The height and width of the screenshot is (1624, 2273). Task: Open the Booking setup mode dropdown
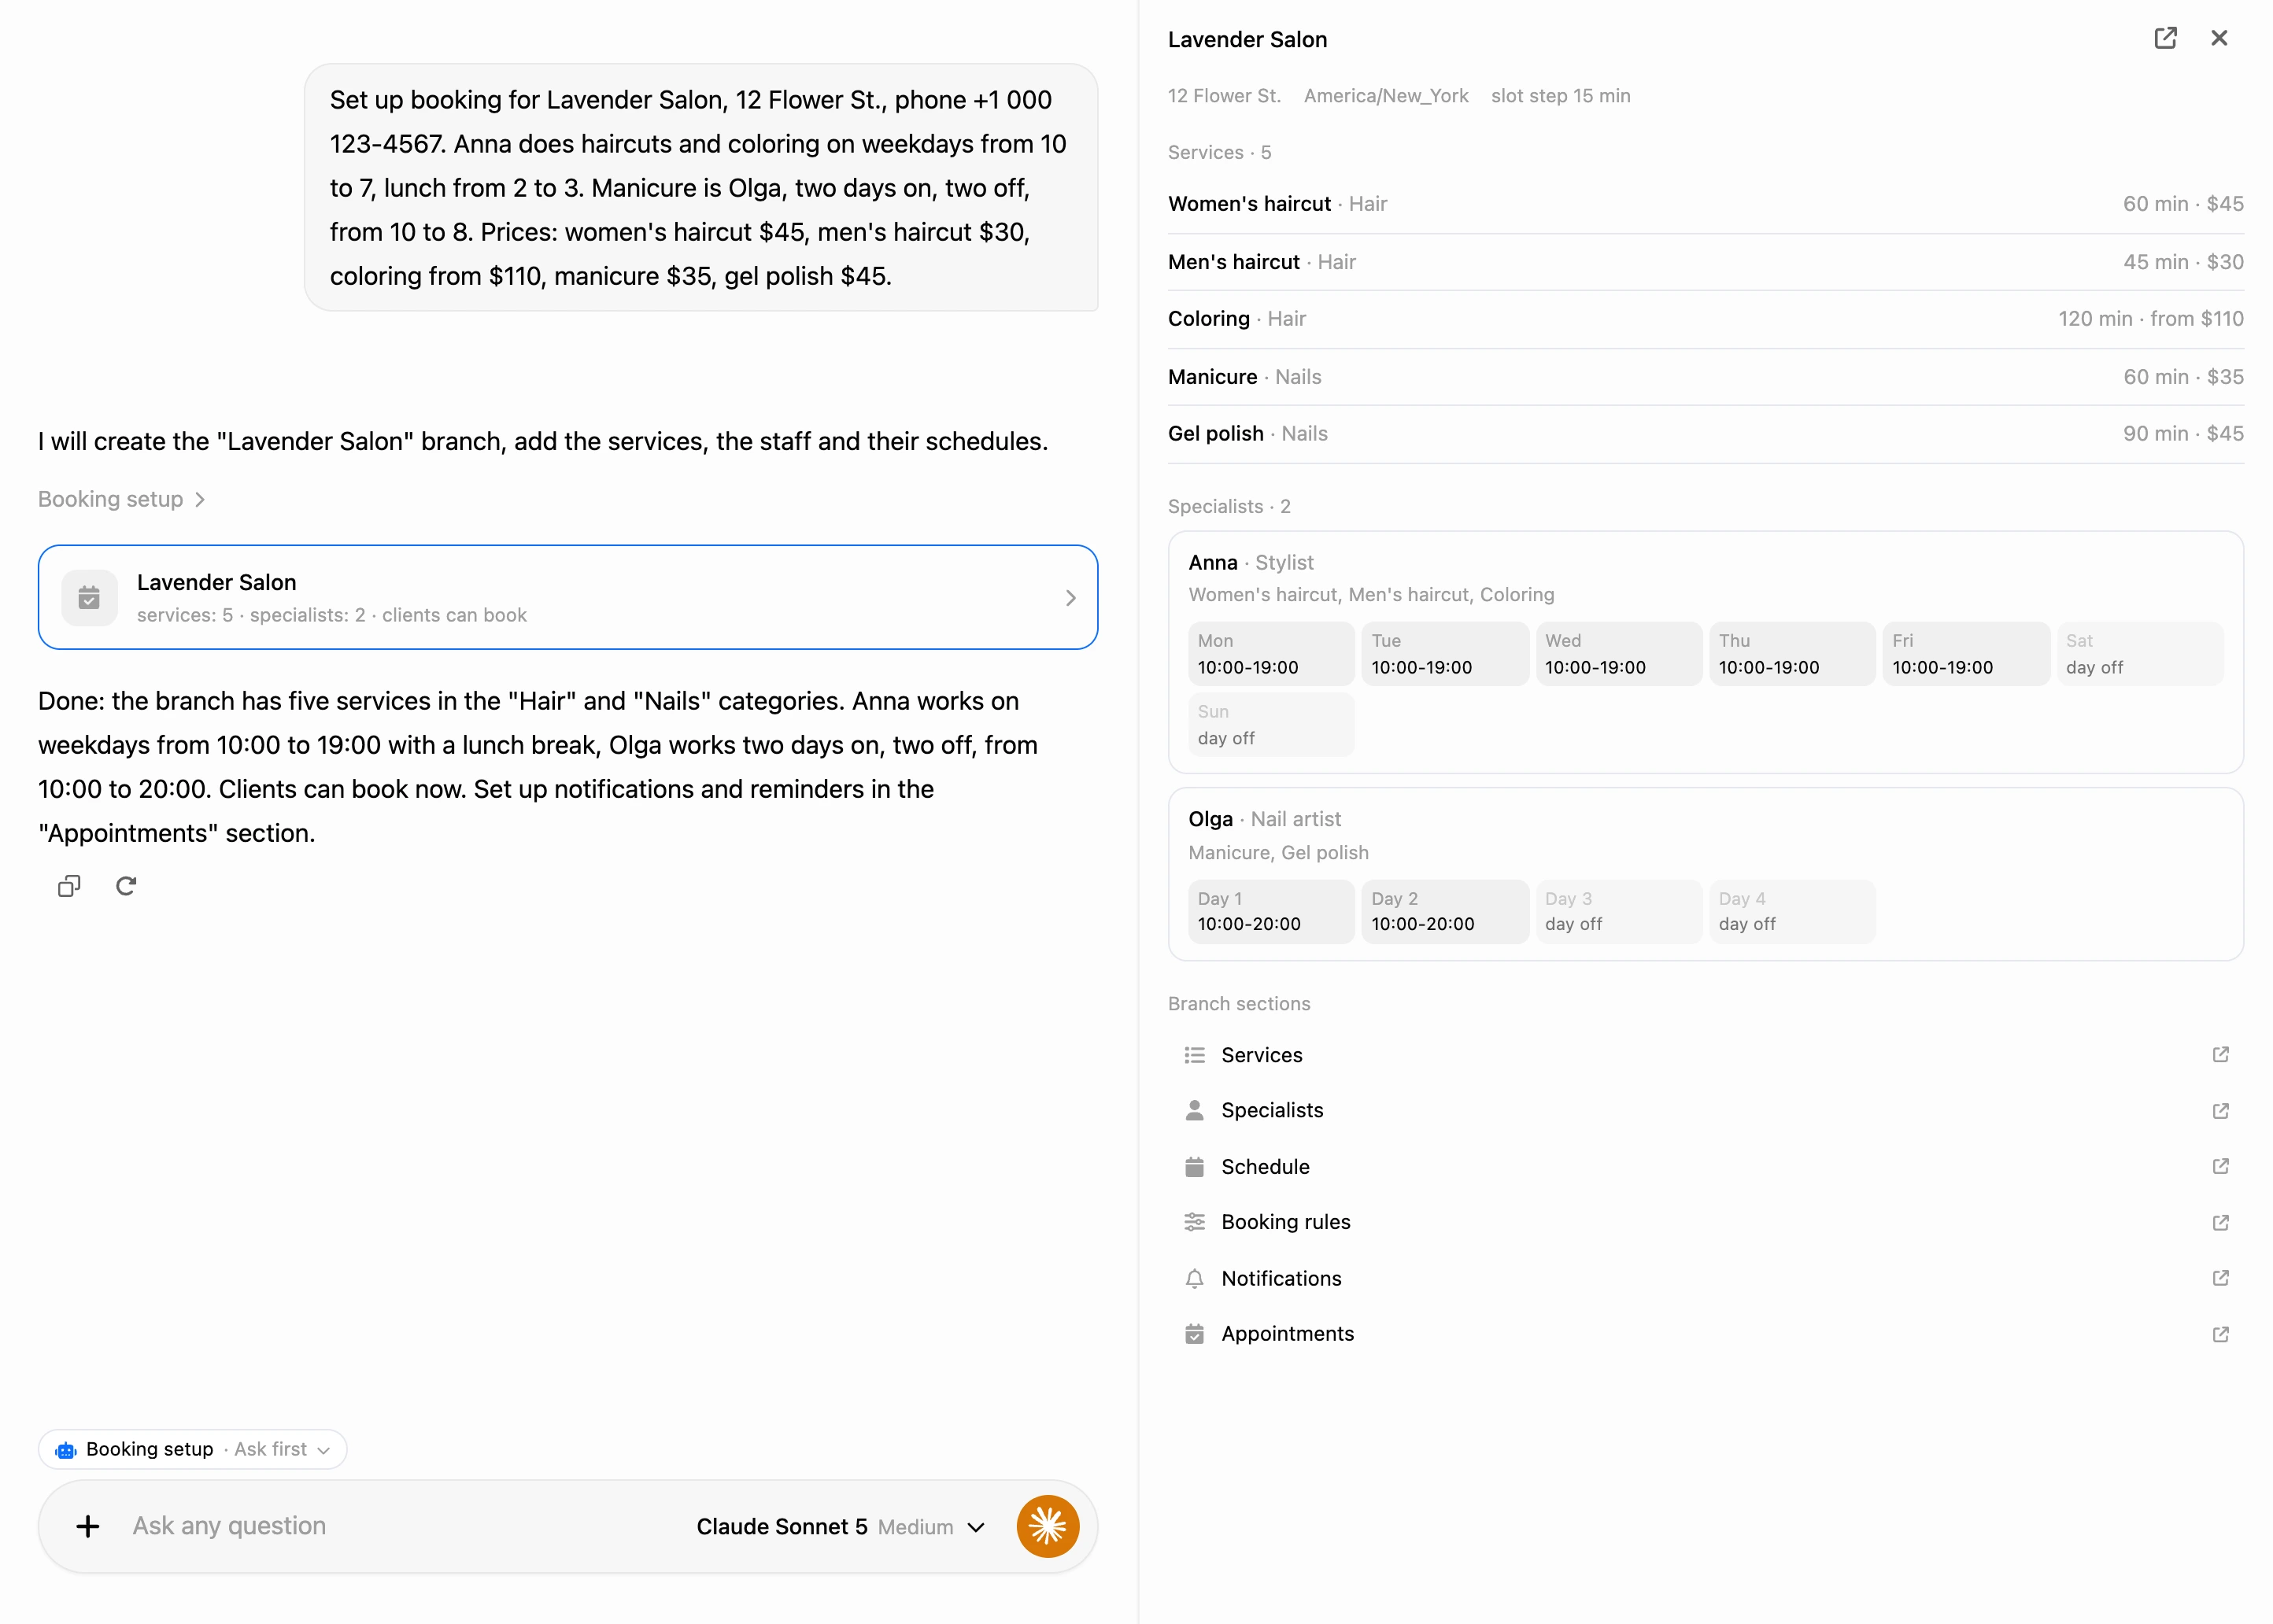(x=193, y=1449)
